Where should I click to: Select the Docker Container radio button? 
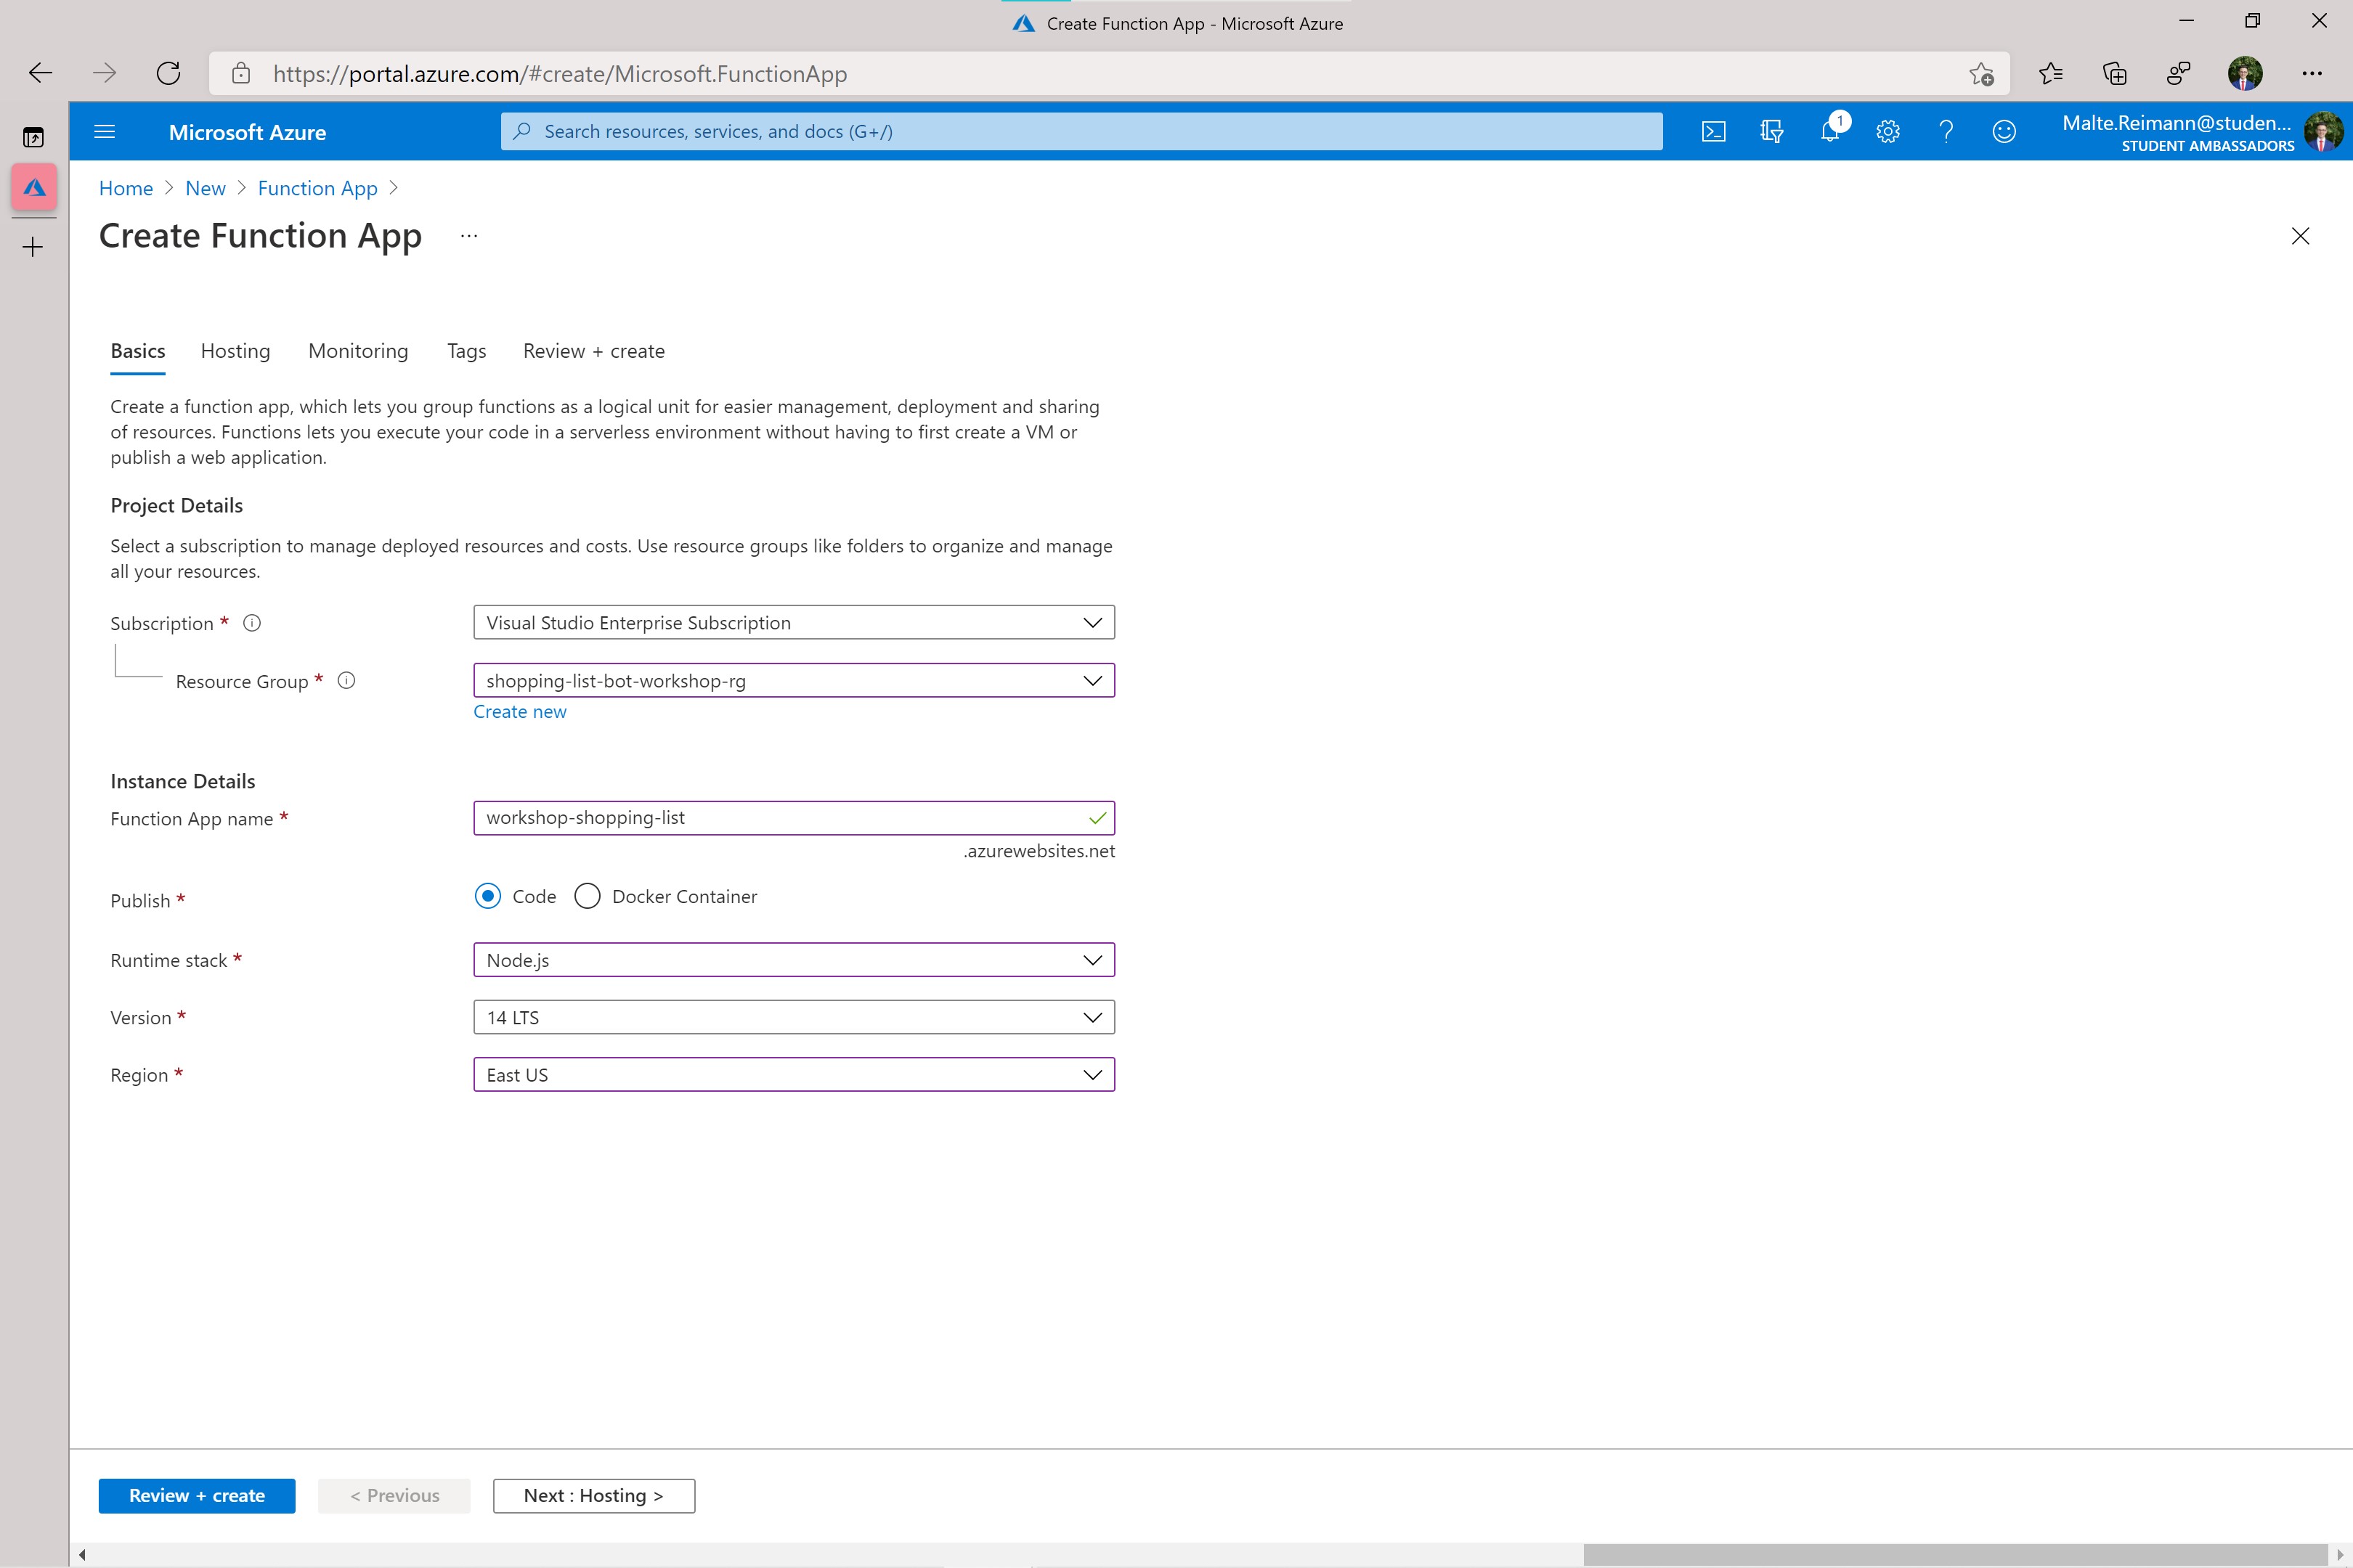[587, 896]
